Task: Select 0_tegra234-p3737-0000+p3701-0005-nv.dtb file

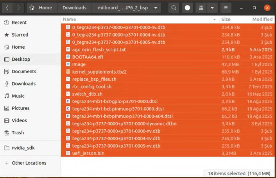Action: tap(168, 42)
